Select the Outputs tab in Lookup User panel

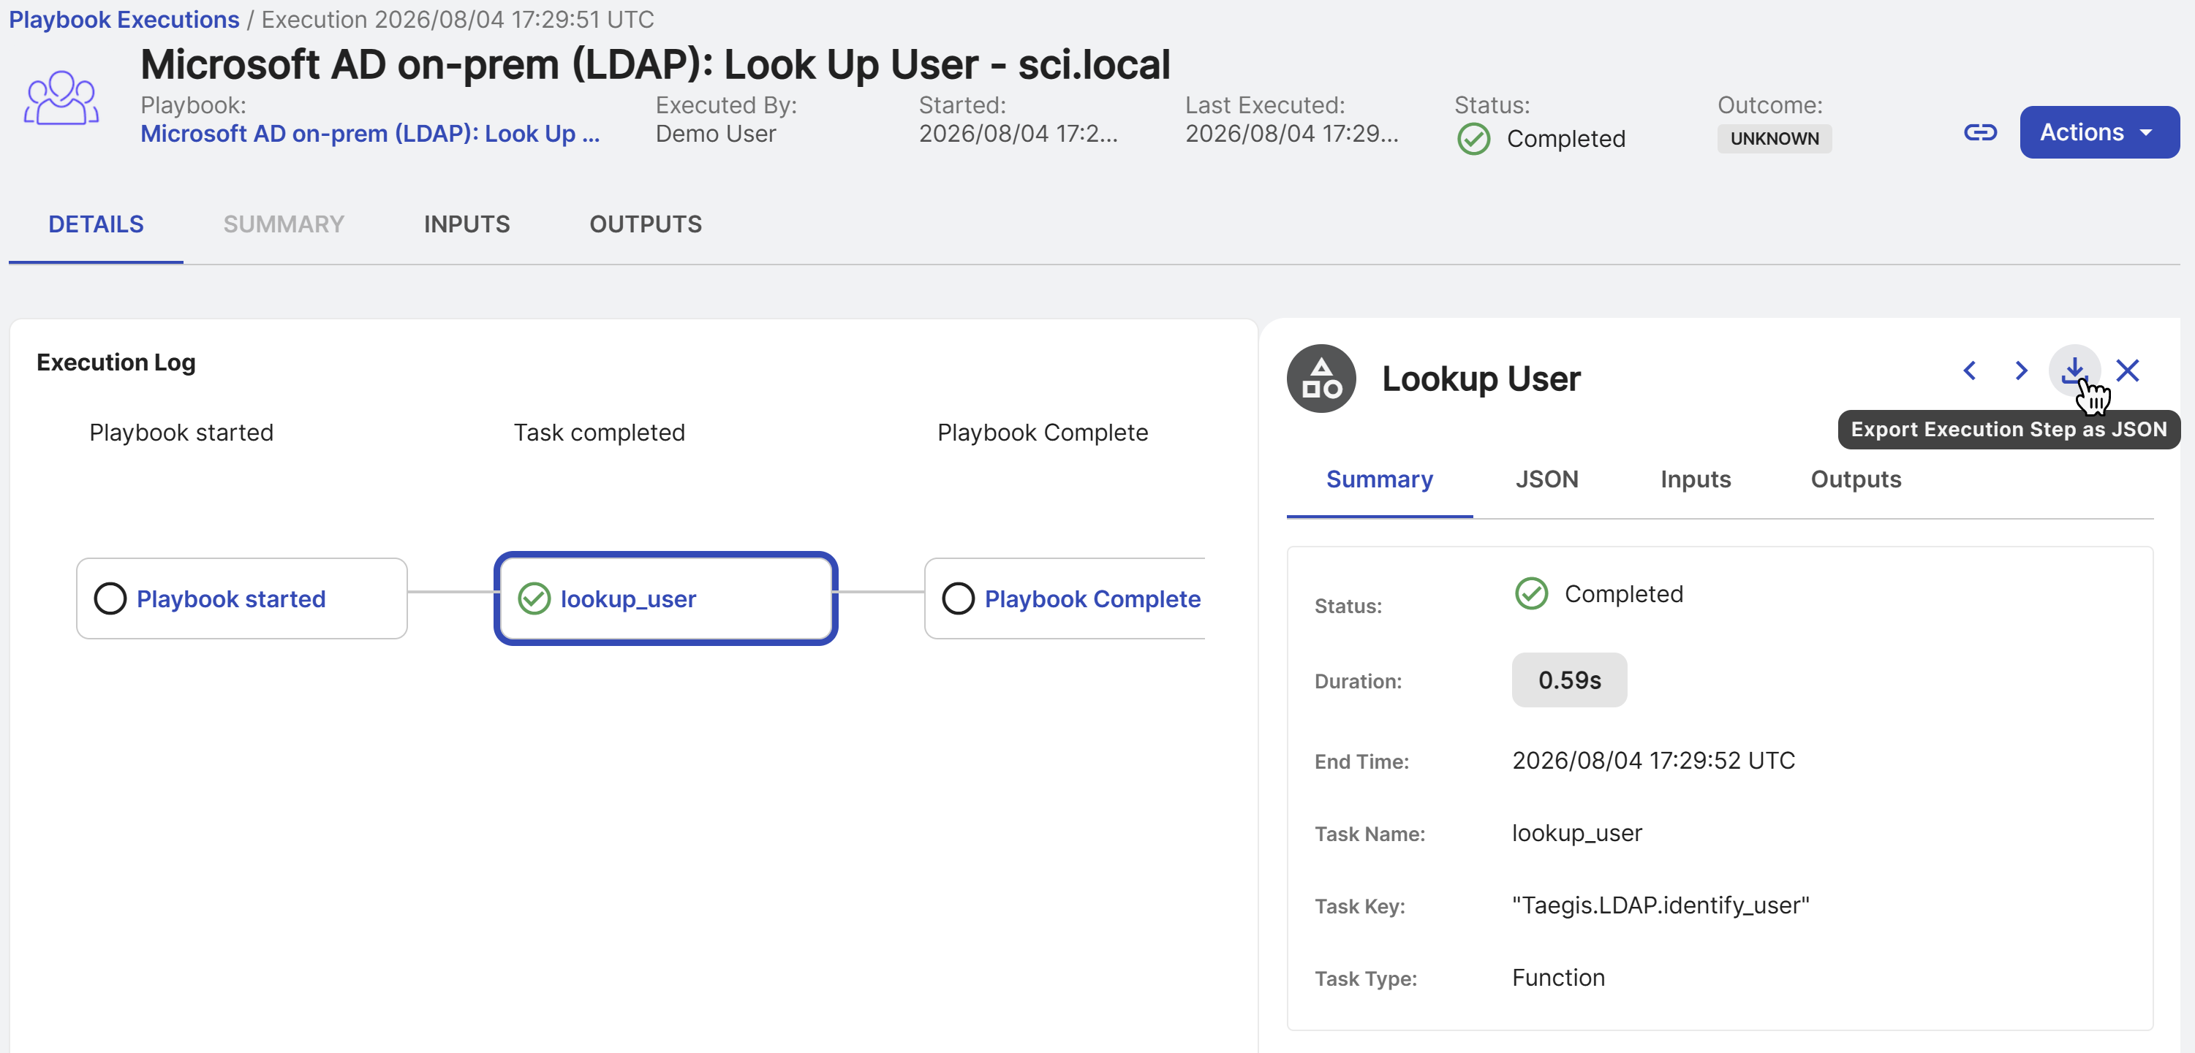(x=1856, y=479)
